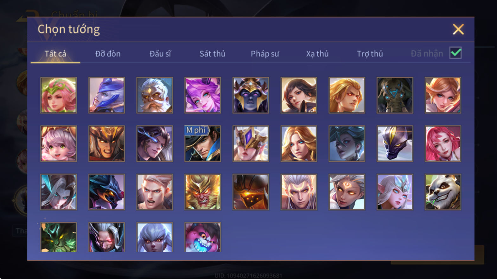Choose the dark helmeted purple-eyed hero
The width and height of the screenshot is (497, 279).
(x=251, y=95)
